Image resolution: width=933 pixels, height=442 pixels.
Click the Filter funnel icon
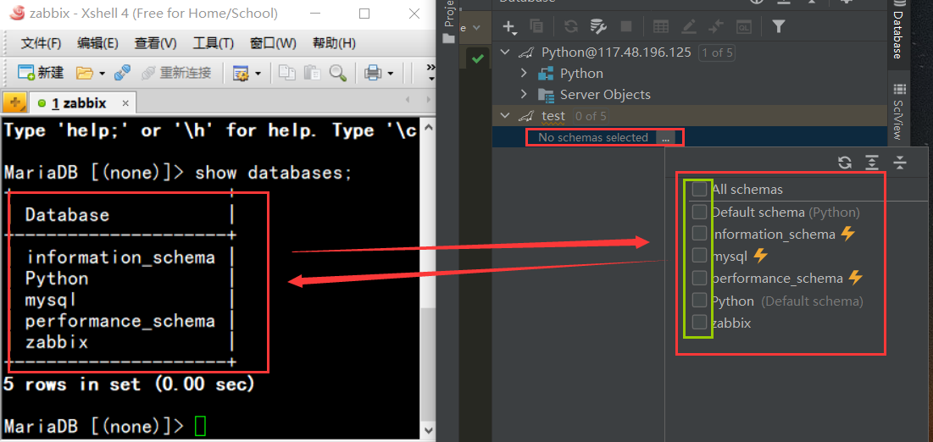point(778,26)
